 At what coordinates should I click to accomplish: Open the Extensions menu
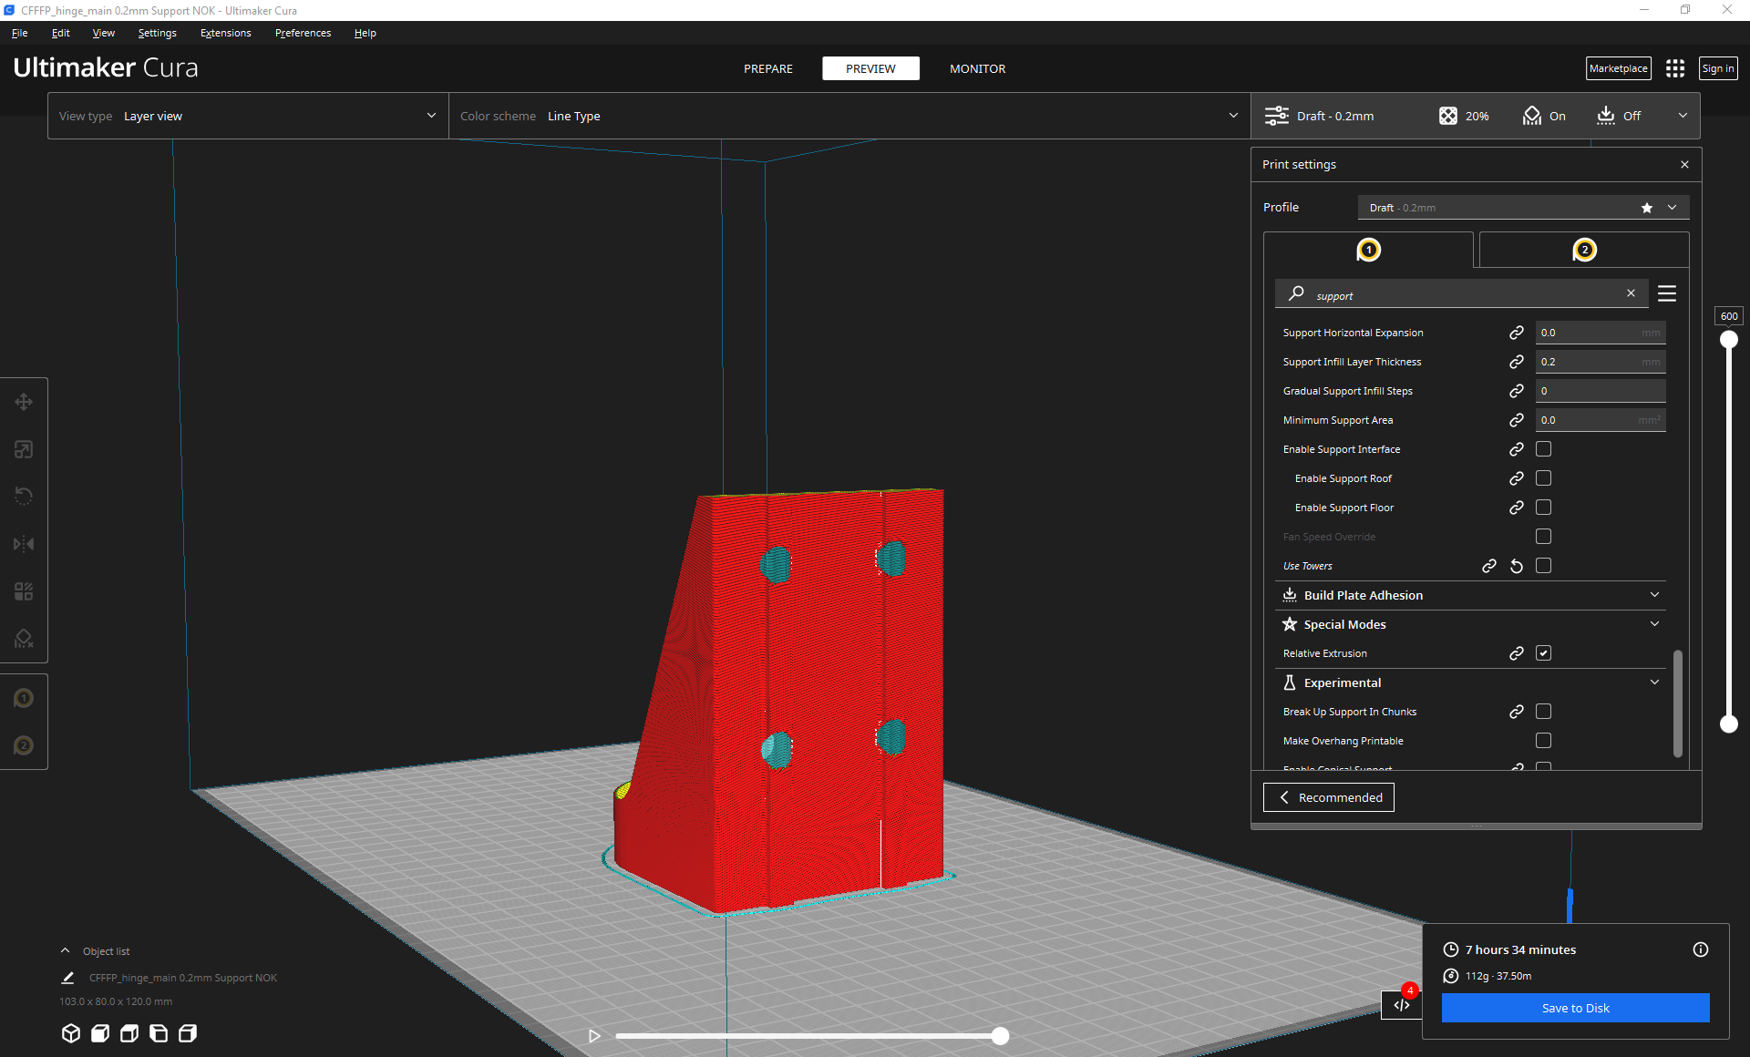click(x=225, y=33)
